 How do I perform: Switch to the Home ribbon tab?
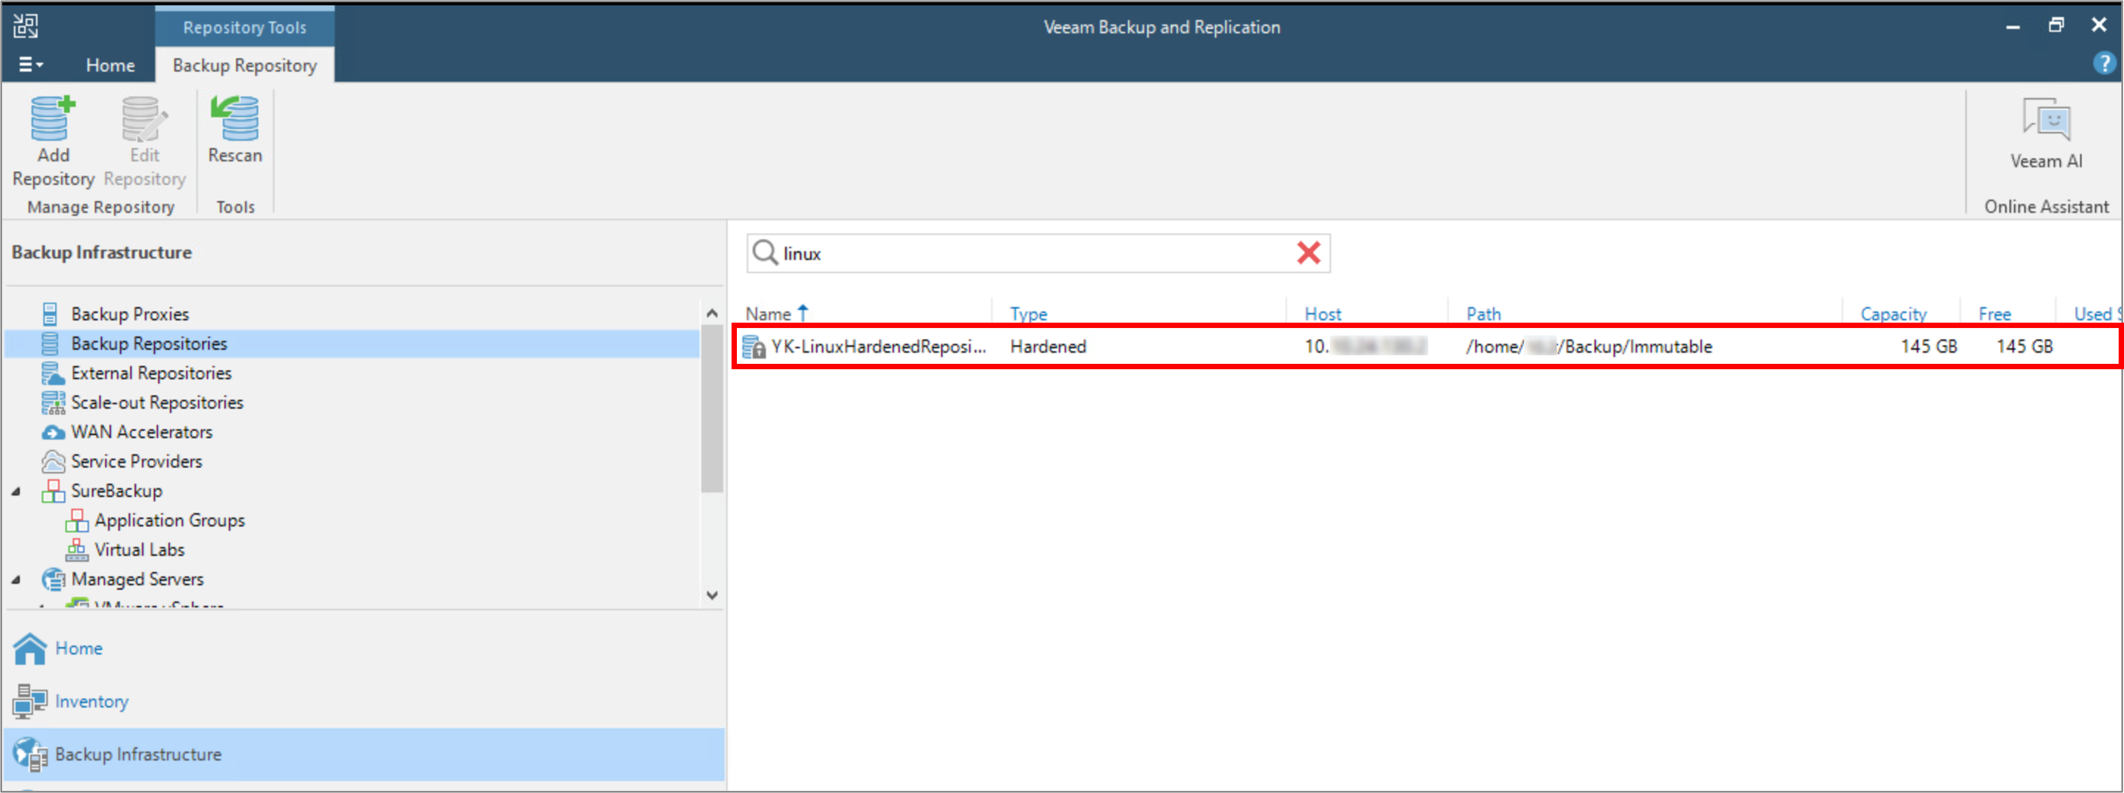click(x=110, y=65)
